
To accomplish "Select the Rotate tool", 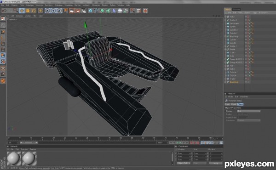I will pyautogui.click(x=34, y=11).
